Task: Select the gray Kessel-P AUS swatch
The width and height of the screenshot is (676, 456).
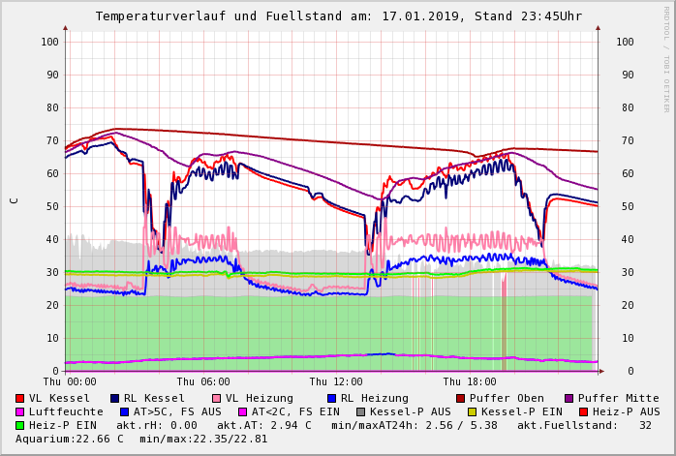Action: click(x=360, y=411)
